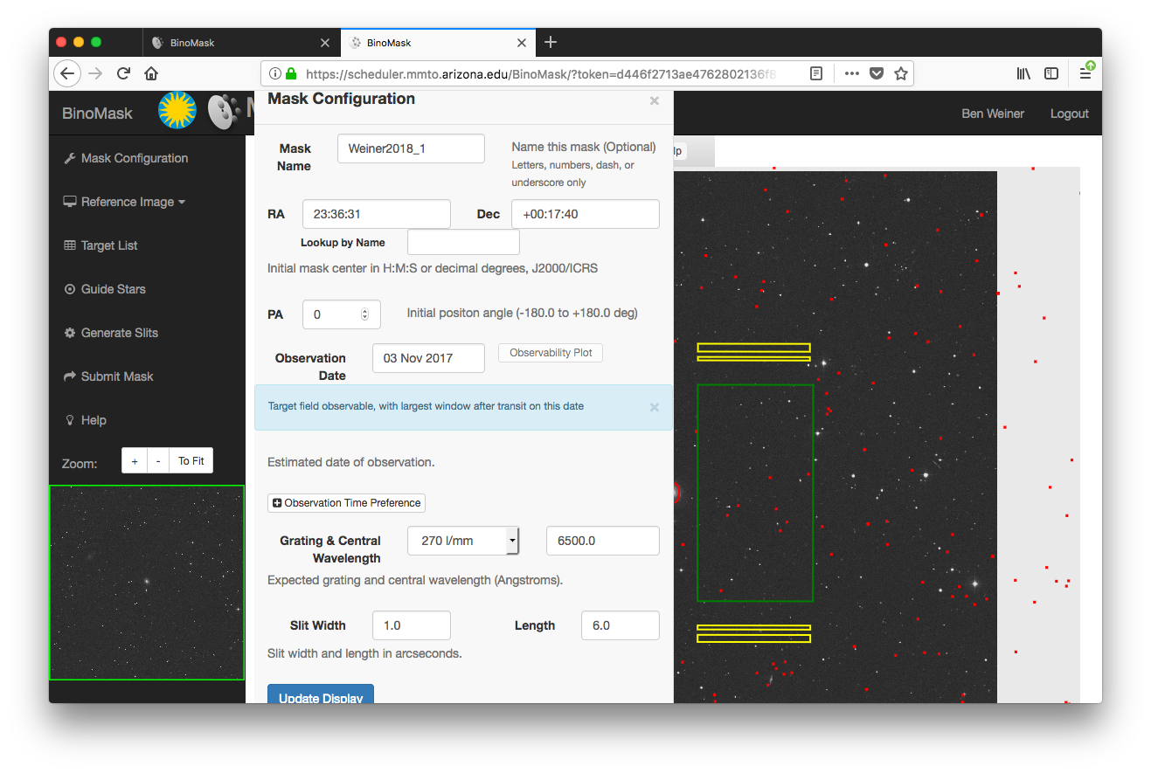This screenshot has width=1151, height=773.
Task: Open Firefox hamburger menu
Action: [x=1085, y=73]
